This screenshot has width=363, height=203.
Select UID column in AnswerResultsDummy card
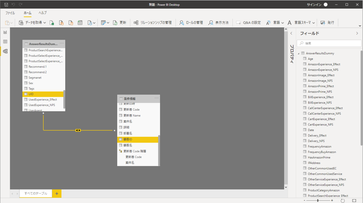43,94
